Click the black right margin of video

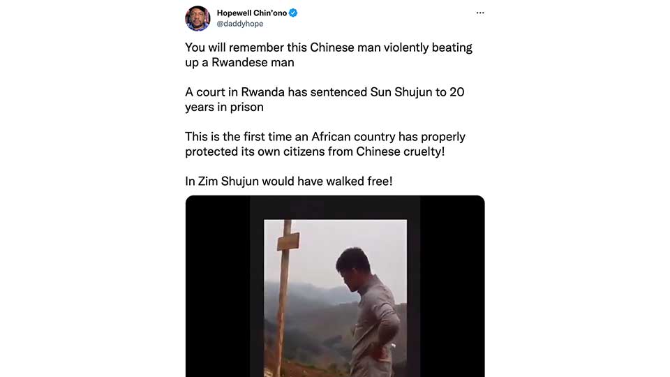(452, 286)
